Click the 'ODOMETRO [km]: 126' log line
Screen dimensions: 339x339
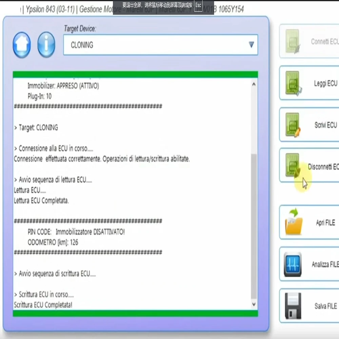tap(53, 242)
